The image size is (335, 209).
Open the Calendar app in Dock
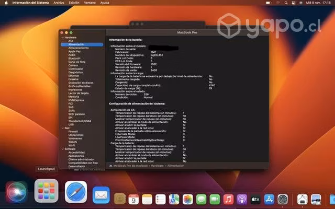(133, 200)
